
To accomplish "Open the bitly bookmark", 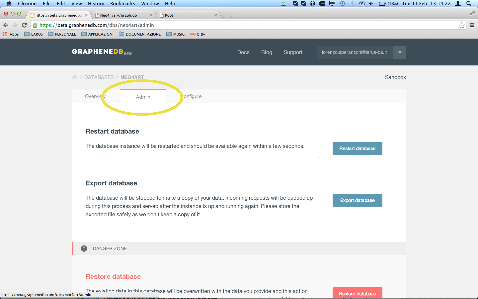I will [x=198, y=34].
